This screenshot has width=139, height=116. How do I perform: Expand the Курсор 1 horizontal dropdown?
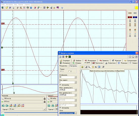click(x=44, y=109)
